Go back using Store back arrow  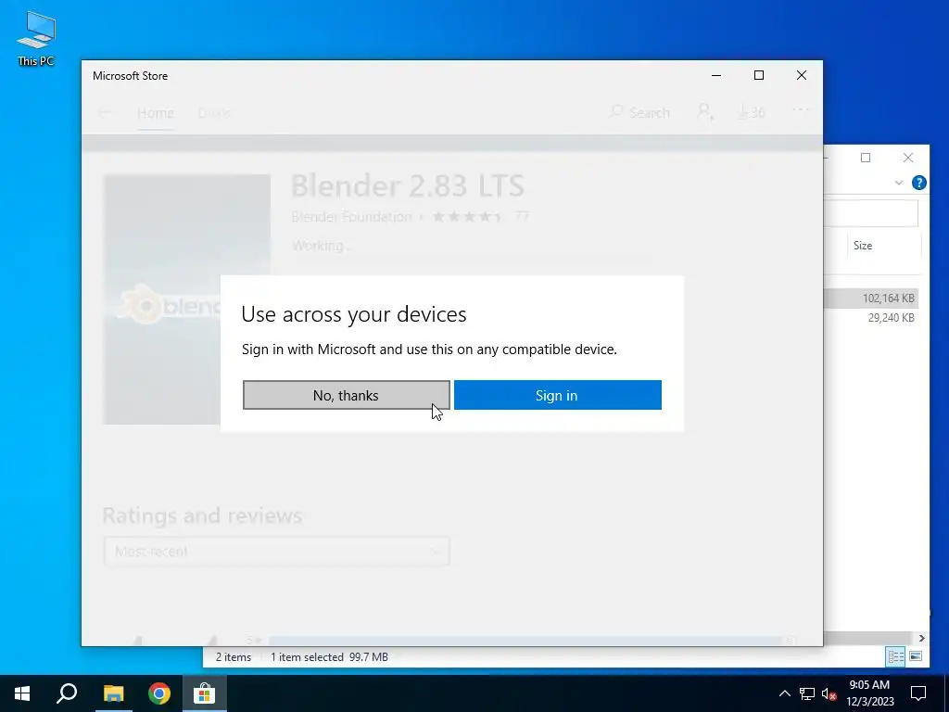pyautogui.click(x=104, y=112)
